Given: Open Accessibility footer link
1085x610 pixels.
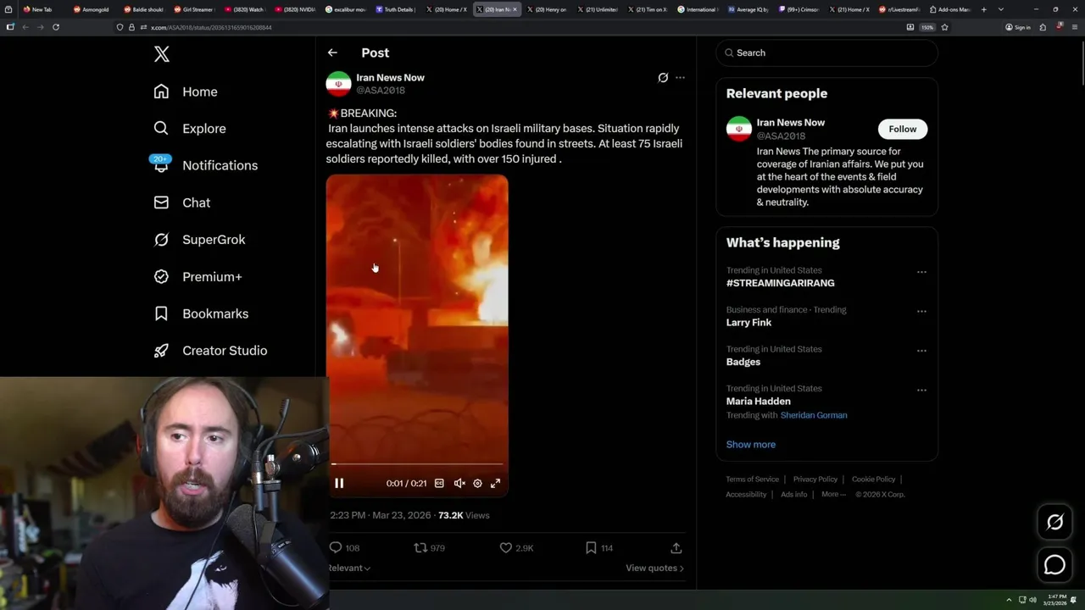Looking at the screenshot, I should point(746,495).
